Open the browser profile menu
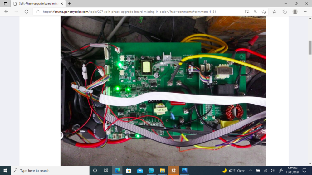312x175 pixels. click(x=295, y=12)
